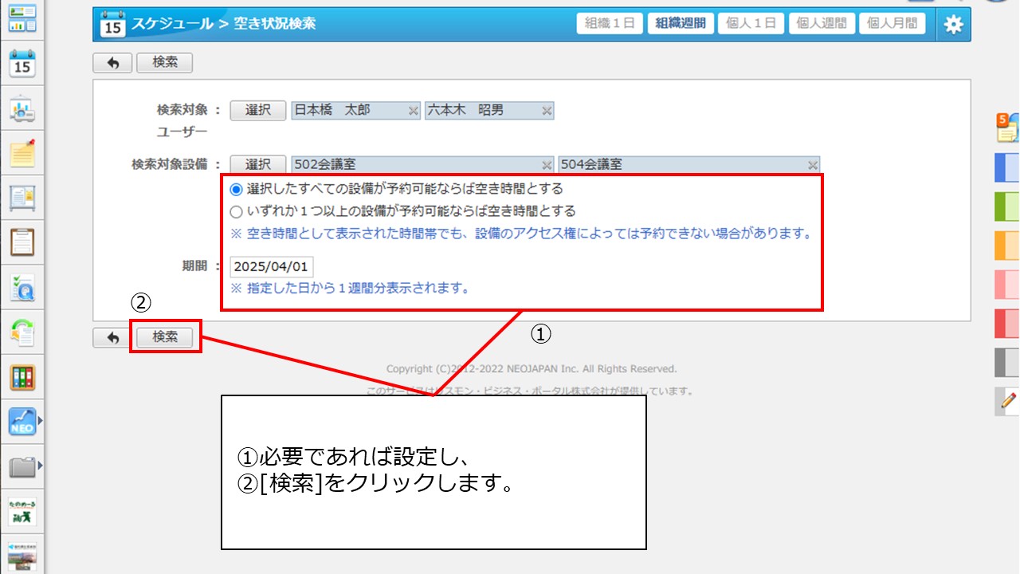Click the top back arrow button
This screenshot has width=1020, height=574.
click(x=112, y=62)
